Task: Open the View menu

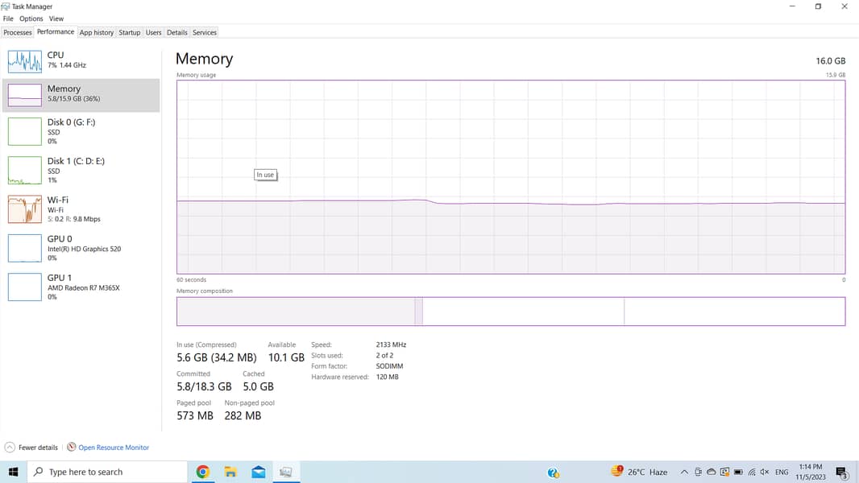Action: (x=56, y=19)
